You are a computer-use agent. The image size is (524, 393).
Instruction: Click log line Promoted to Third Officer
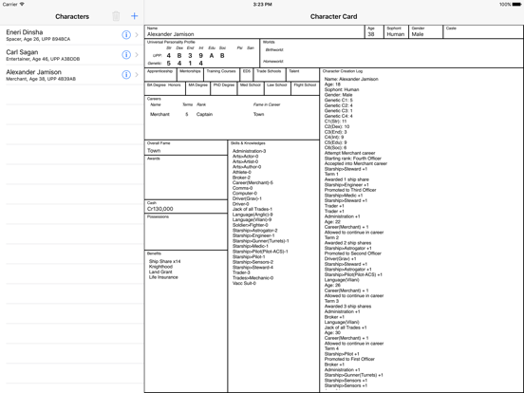tap(350, 190)
